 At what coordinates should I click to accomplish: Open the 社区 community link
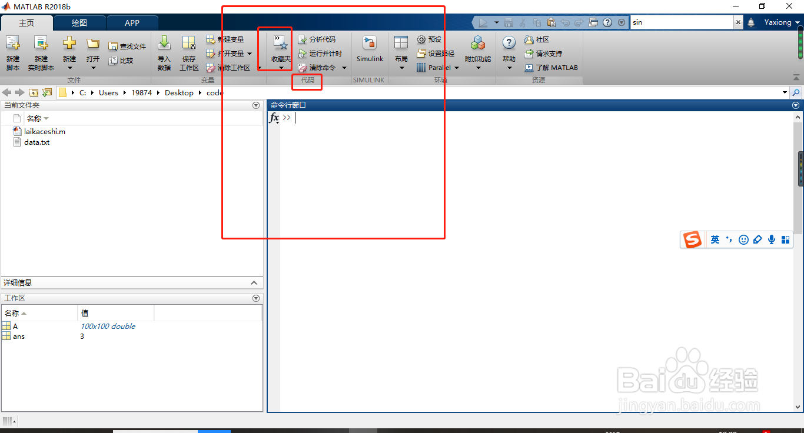537,39
